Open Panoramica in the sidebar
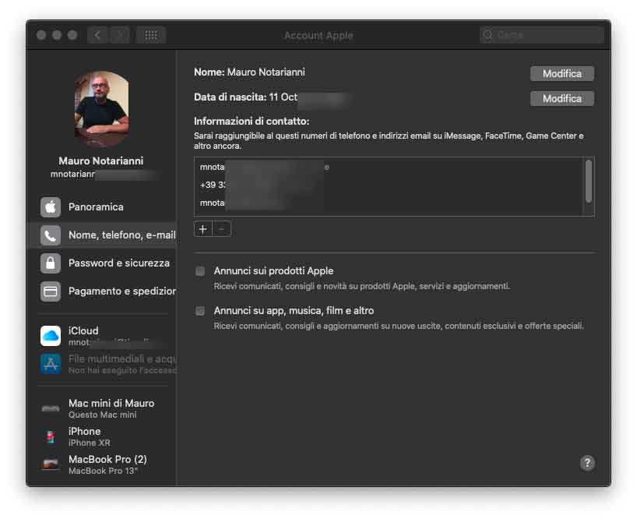 [101, 207]
